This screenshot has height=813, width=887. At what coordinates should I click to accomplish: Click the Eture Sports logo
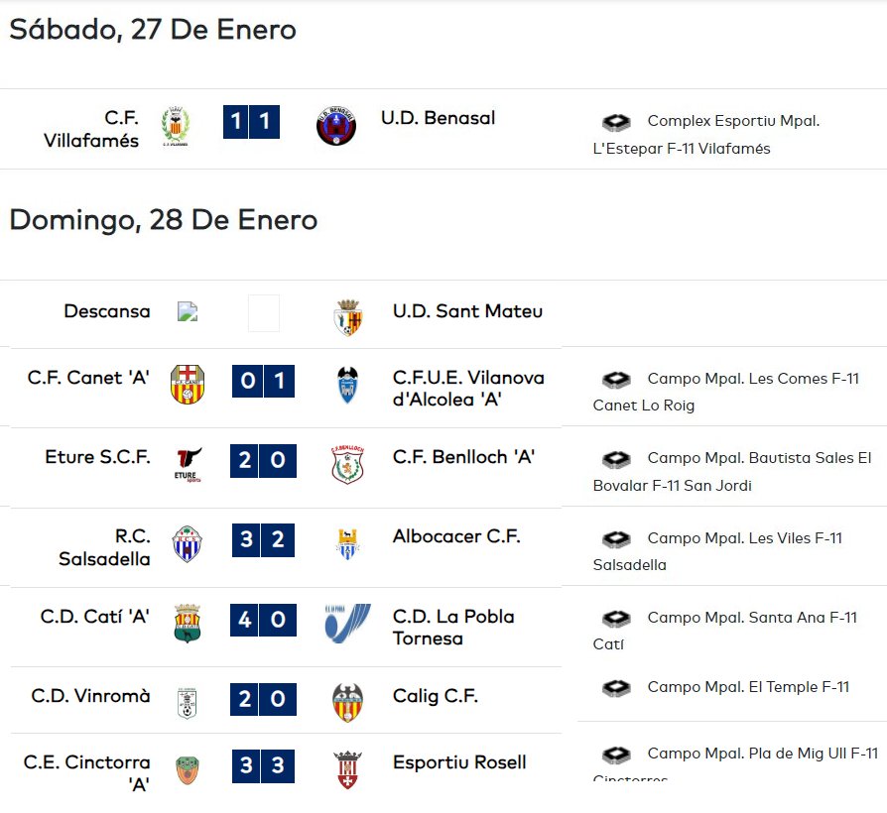tap(189, 465)
